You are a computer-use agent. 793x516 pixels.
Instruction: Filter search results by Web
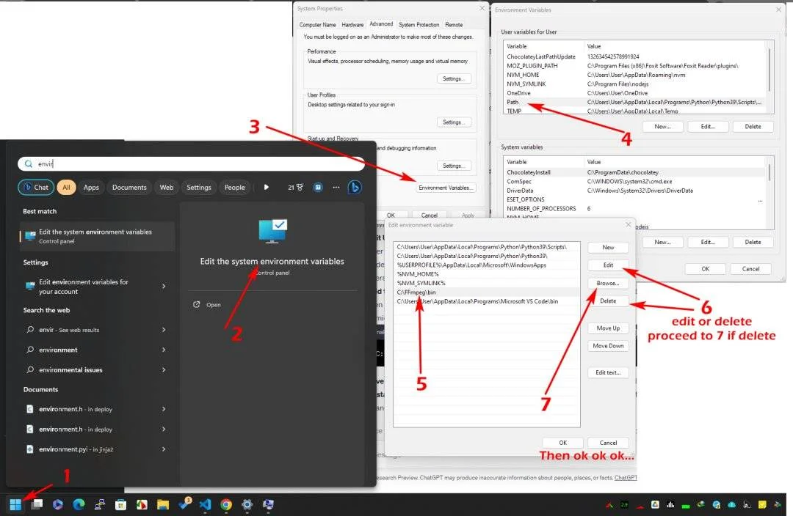(x=167, y=188)
